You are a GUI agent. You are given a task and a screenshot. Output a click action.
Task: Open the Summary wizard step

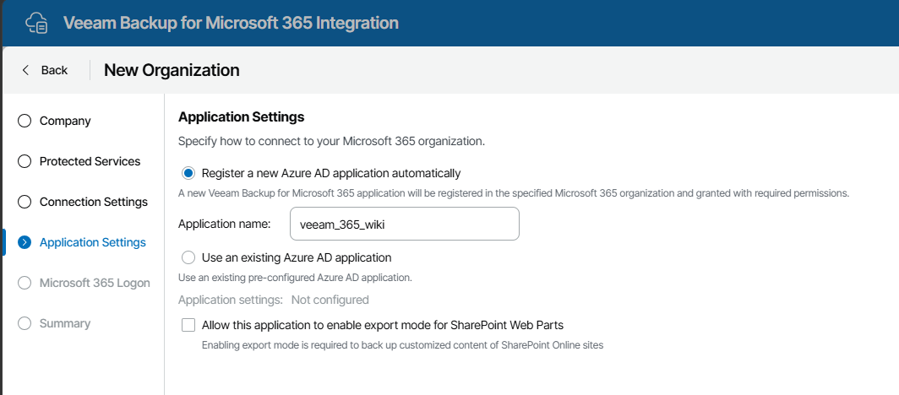click(x=65, y=323)
